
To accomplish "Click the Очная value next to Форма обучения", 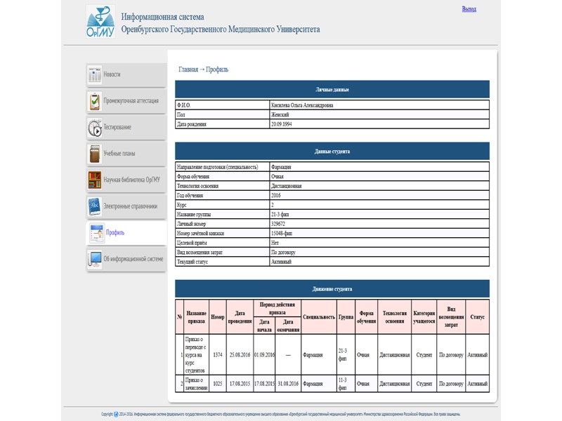I will (x=277, y=177).
